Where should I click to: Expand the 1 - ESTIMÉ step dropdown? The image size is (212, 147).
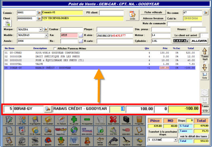click(x=175, y=140)
